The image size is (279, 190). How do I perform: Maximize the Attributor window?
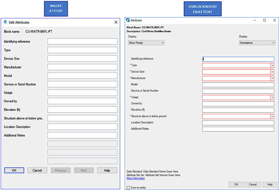pyautogui.click(x=265, y=20)
